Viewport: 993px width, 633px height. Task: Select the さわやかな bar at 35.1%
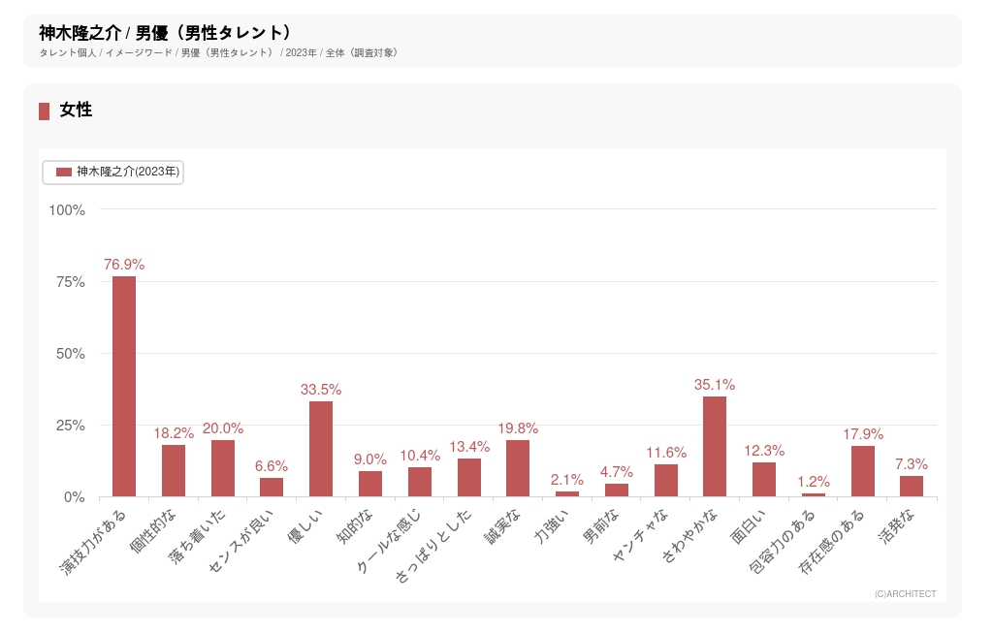click(x=715, y=446)
